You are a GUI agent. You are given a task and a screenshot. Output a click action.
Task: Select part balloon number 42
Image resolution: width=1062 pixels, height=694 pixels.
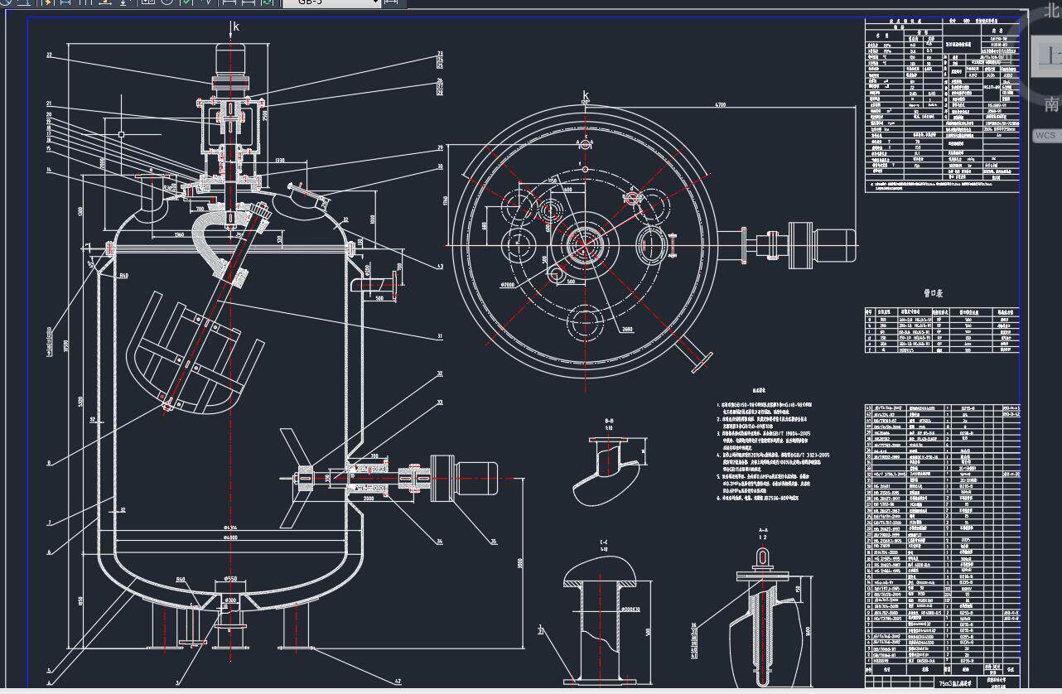[398, 682]
